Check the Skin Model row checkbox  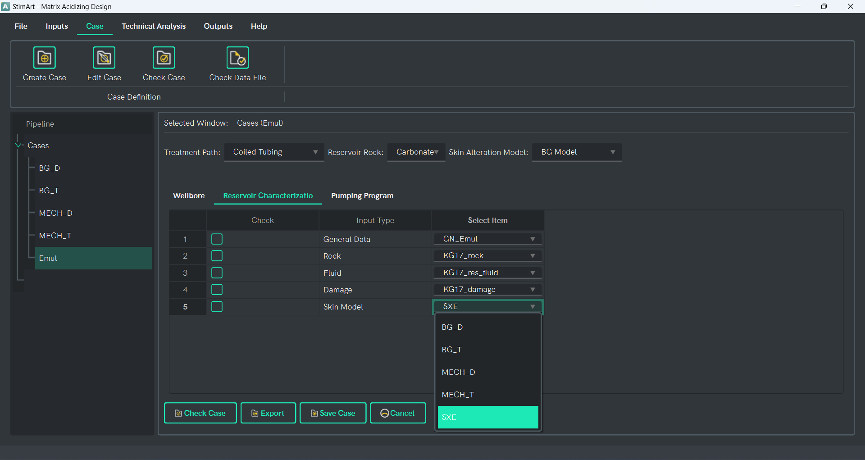(x=217, y=307)
